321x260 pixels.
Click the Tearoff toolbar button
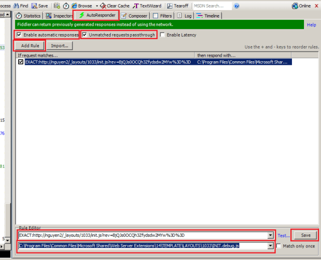click(178, 6)
